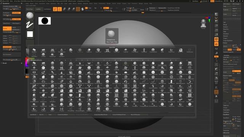This screenshot has width=244, height=137.
Task: Pick a color in the color picker
Action: point(27,63)
